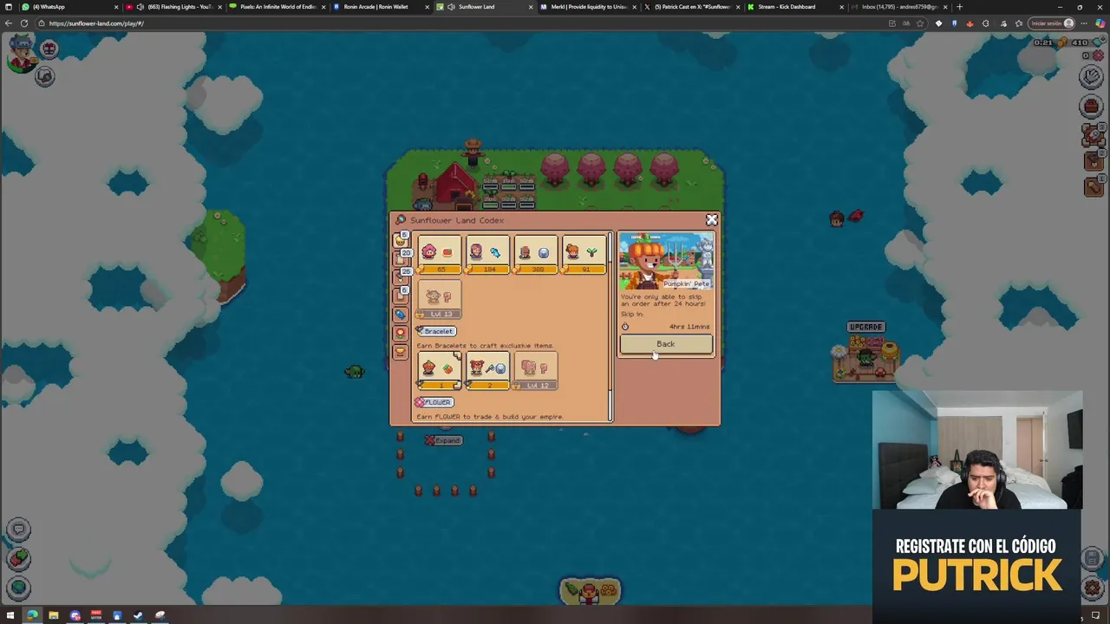
Task: Open File Explorer from the taskbar
Action: 53,615
